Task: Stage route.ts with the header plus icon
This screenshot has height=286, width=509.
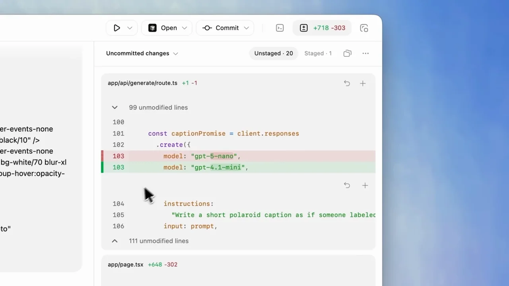Action: [363, 83]
